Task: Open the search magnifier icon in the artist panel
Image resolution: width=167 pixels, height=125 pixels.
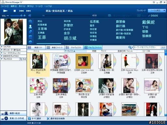Action: coord(30,21)
